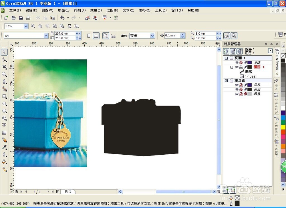Switch to the 页 1 page tab
Screen dimensions: 286x208
68,191
